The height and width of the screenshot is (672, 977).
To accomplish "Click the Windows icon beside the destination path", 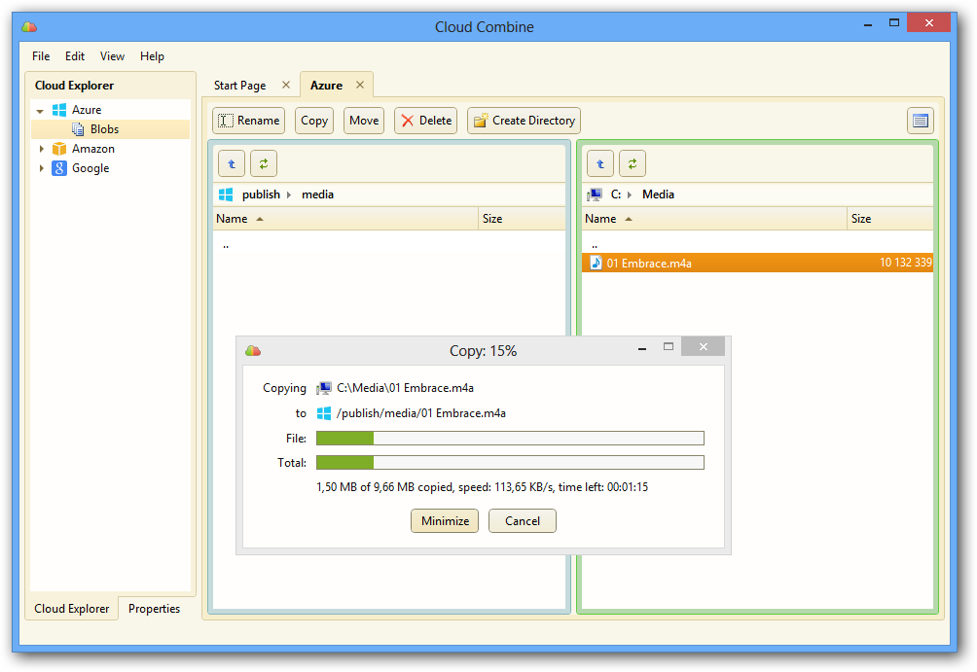I will click(x=324, y=413).
